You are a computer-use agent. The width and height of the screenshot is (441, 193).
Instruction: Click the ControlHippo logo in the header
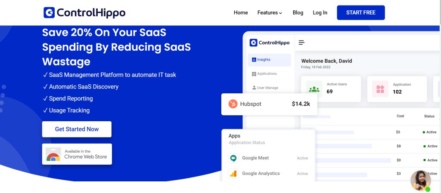[84, 12]
